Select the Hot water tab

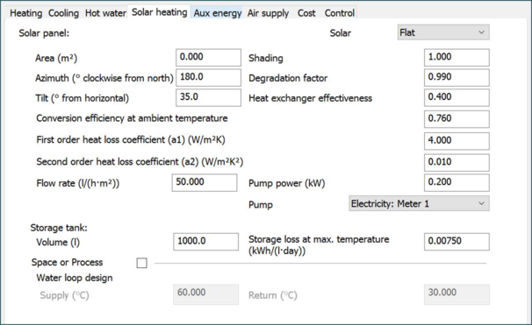[x=105, y=13]
